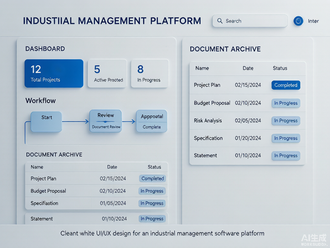Click the Complete label in the Approval node
The width and height of the screenshot is (330, 248).
[x=151, y=127]
